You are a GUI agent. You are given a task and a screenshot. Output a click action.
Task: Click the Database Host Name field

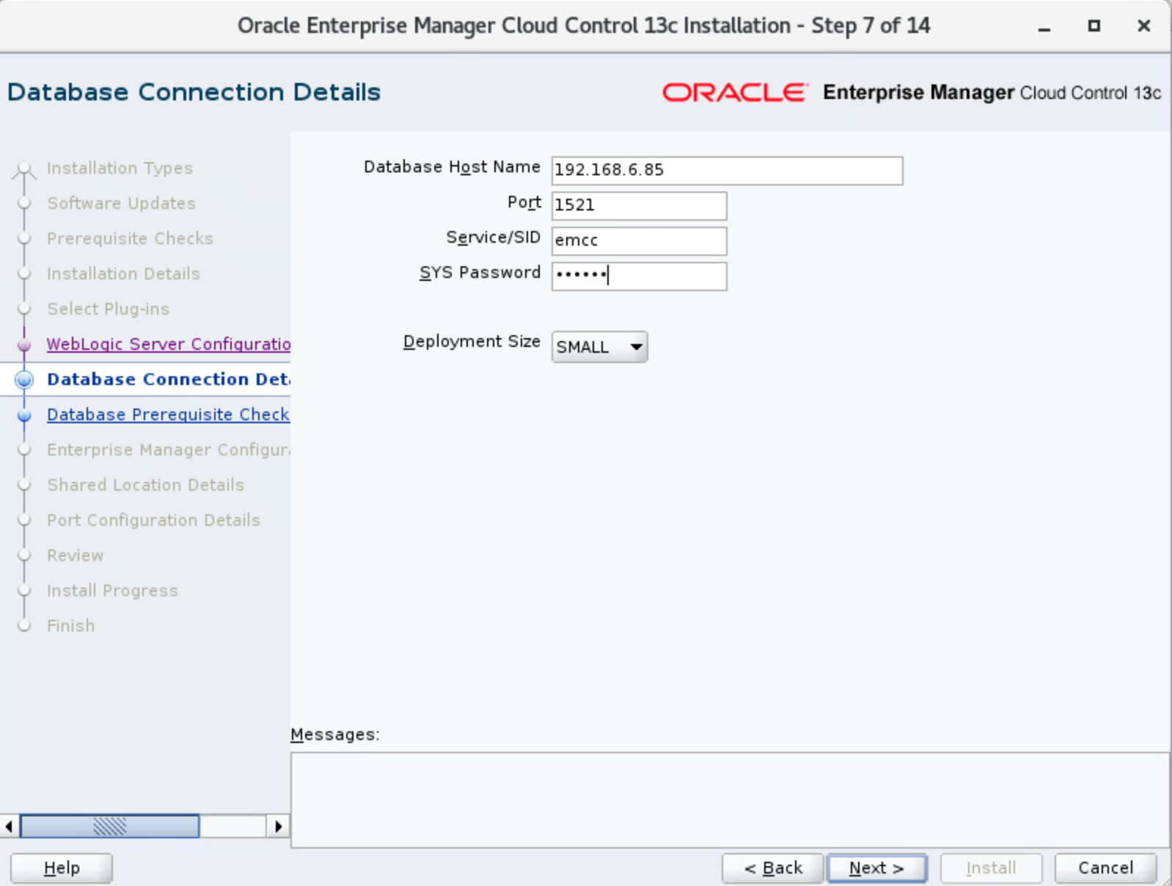click(727, 170)
